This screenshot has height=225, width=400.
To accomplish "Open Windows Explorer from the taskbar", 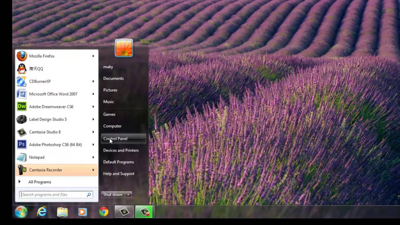I will coord(62,212).
